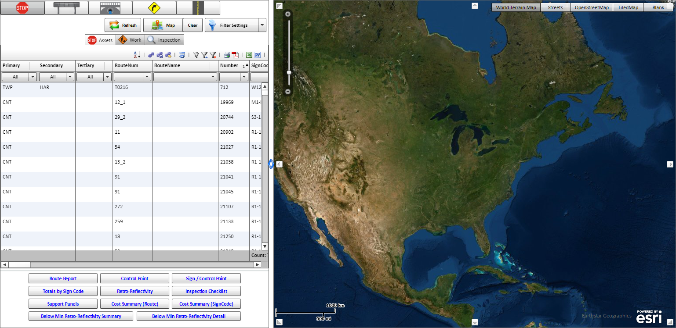The height and width of the screenshot is (328, 676).
Task: Click the clear filter funnel with red X
Action: point(213,55)
